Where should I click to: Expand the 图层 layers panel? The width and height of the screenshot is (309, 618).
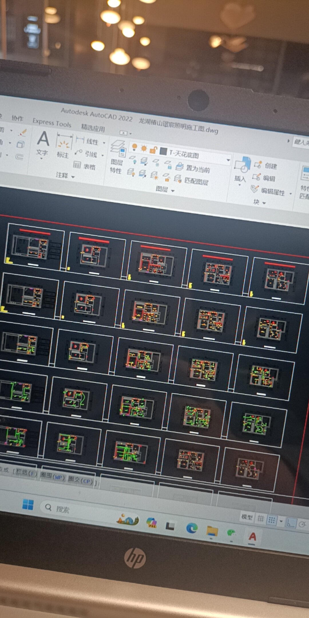(x=165, y=189)
